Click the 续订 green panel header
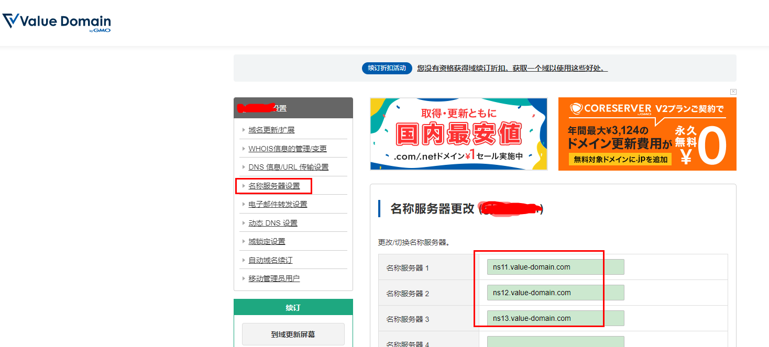The width and height of the screenshot is (769, 347). coord(293,307)
